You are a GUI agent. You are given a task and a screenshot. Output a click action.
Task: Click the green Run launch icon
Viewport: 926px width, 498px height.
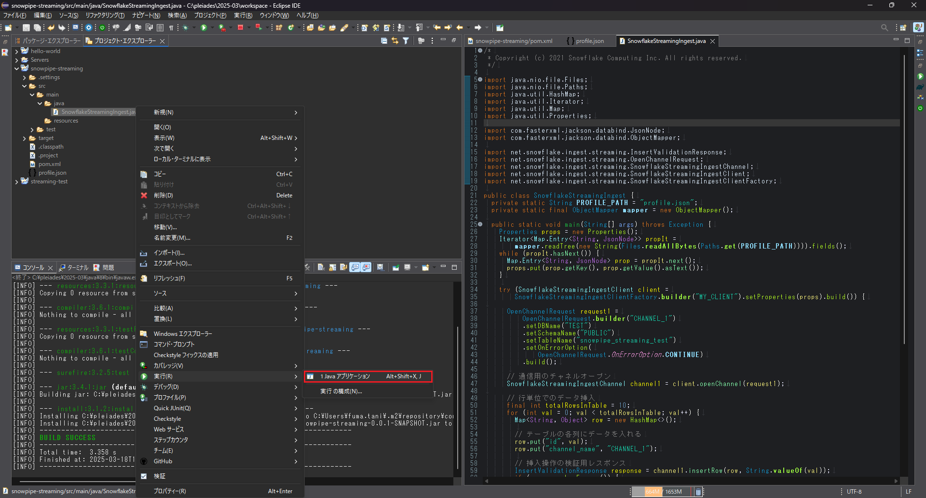pyautogui.click(x=204, y=28)
